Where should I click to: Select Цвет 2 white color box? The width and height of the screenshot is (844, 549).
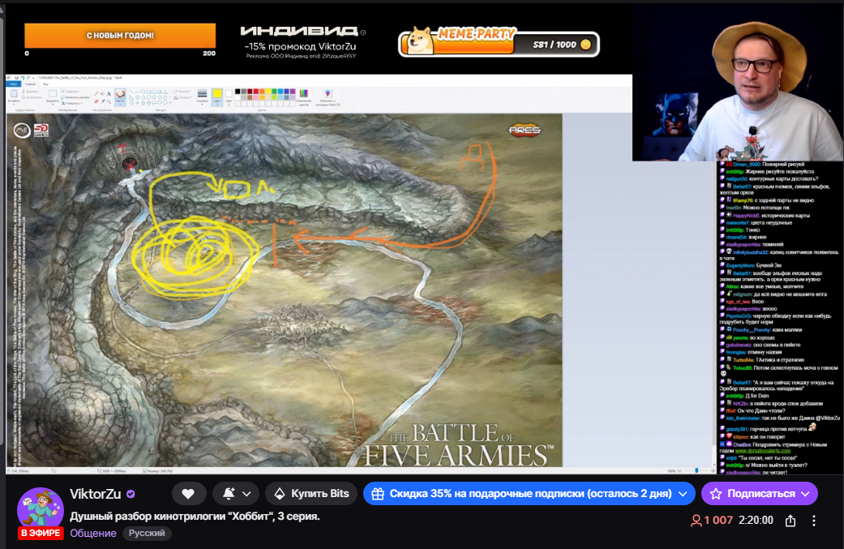click(x=229, y=97)
